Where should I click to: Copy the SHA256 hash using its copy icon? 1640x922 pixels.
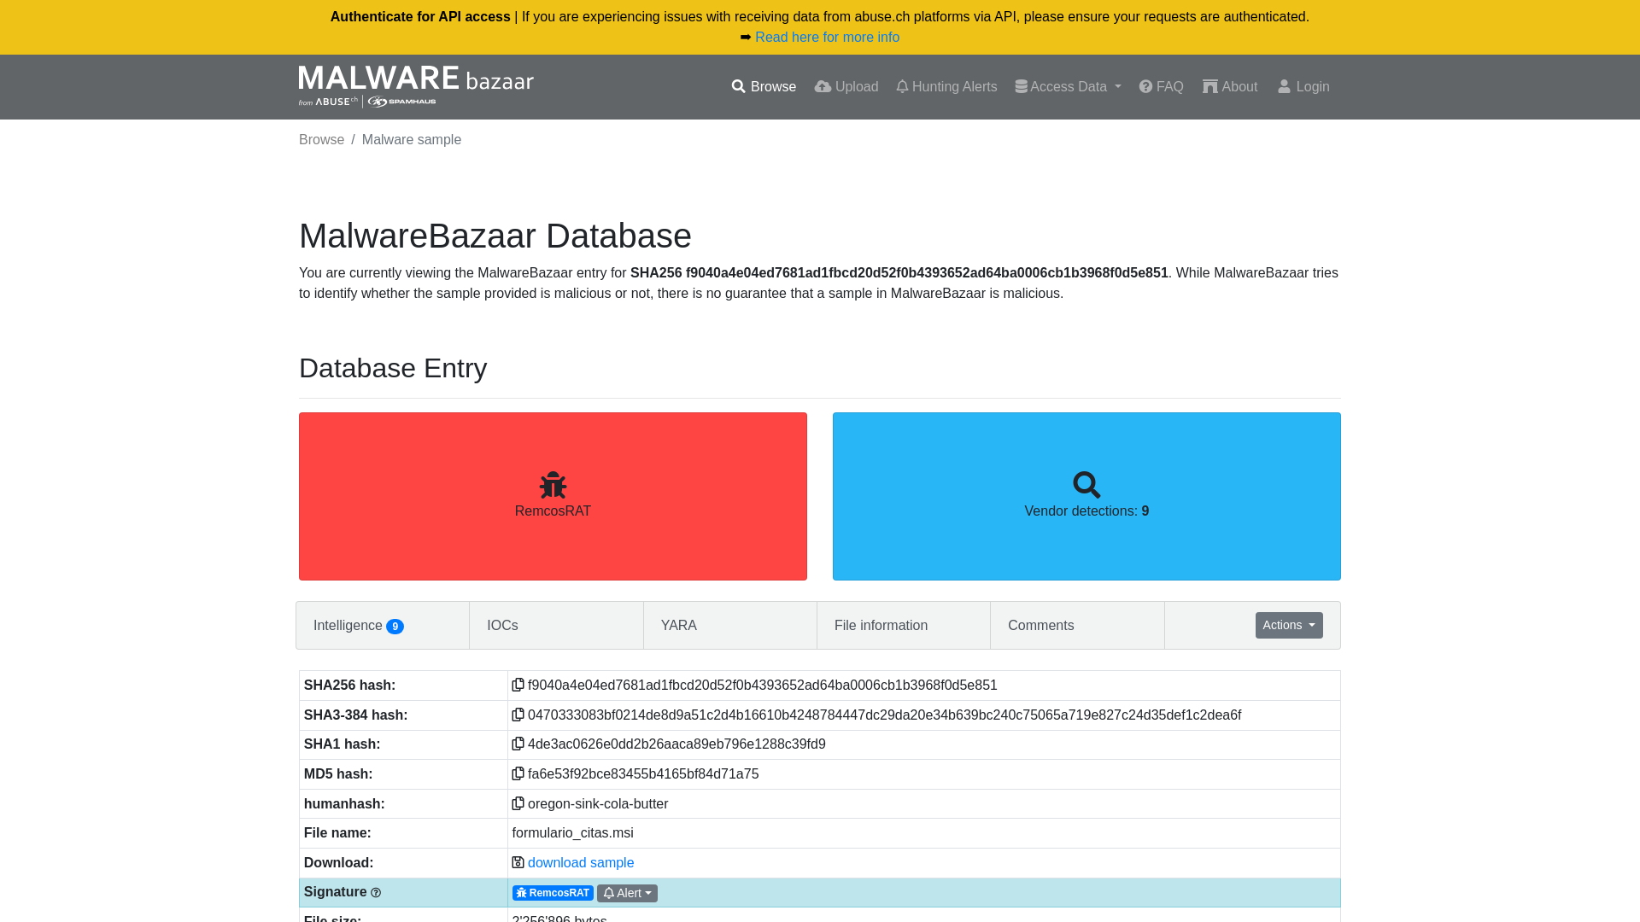[x=518, y=685]
